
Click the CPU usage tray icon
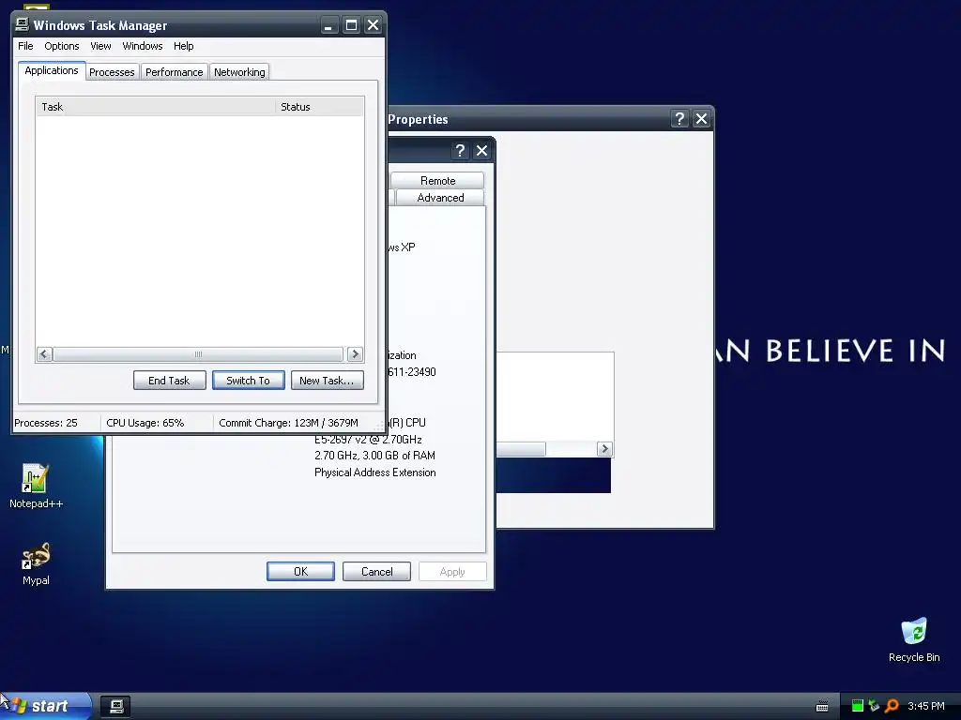coord(858,706)
